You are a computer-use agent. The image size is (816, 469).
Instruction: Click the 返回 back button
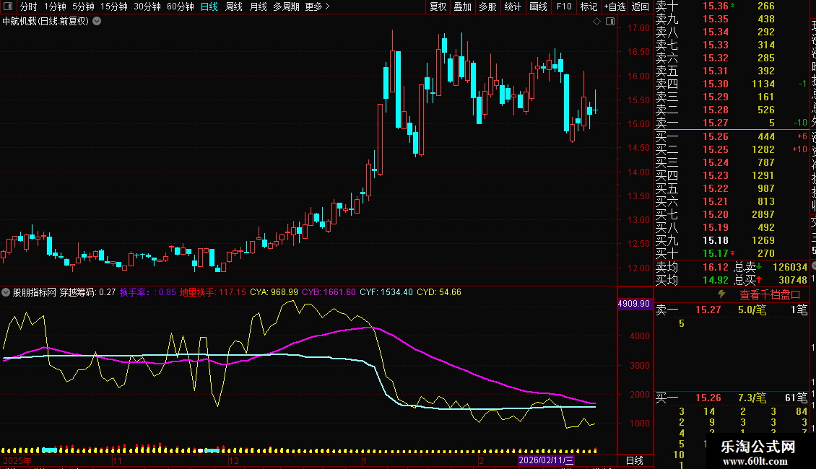click(x=640, y=6)
